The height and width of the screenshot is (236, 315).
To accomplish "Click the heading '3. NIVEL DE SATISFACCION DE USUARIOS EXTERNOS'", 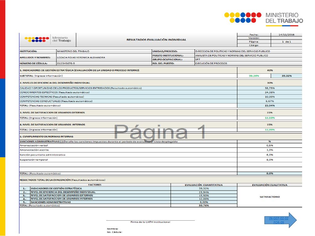I will click(x=52, y=112).
